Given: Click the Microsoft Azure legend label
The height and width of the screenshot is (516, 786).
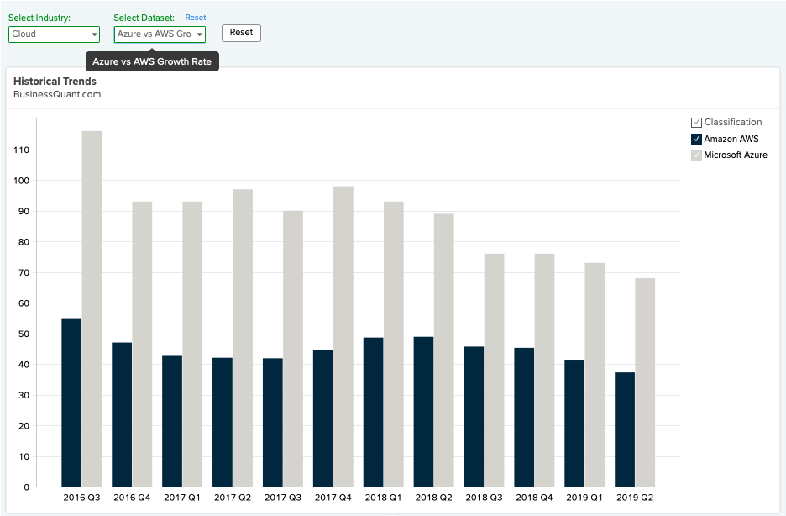Looking at the screenshot, I should 736,155.
